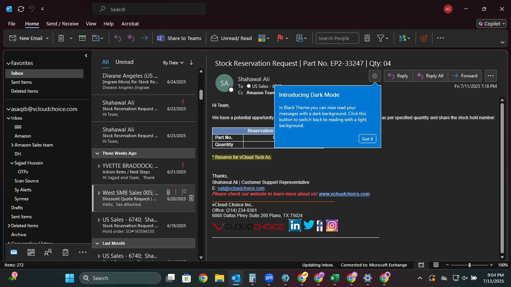
Task: Click Forward in the reading pane
Action: click(x=465, y=76)
